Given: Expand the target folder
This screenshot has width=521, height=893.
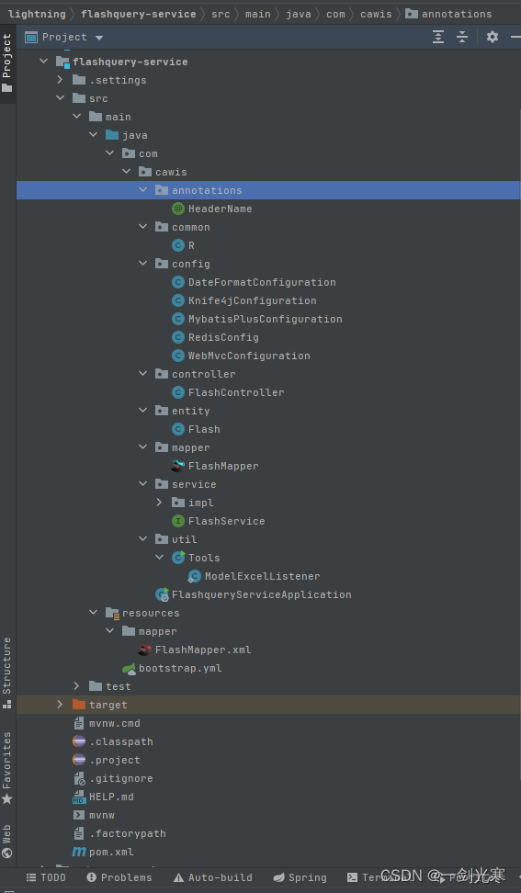Looking at the screenshot, I should coord(61,705).
